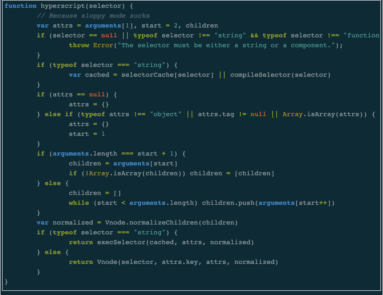This screenshot has width=383, height=295.
Task: Click the arguments.length condition check
Action: click(x=85, y=154)
